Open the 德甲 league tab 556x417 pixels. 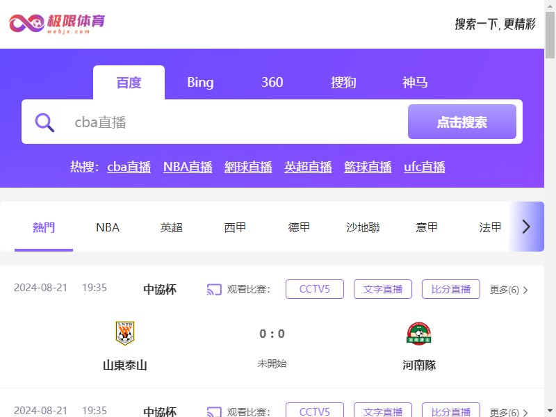click(x=299, y=227)
